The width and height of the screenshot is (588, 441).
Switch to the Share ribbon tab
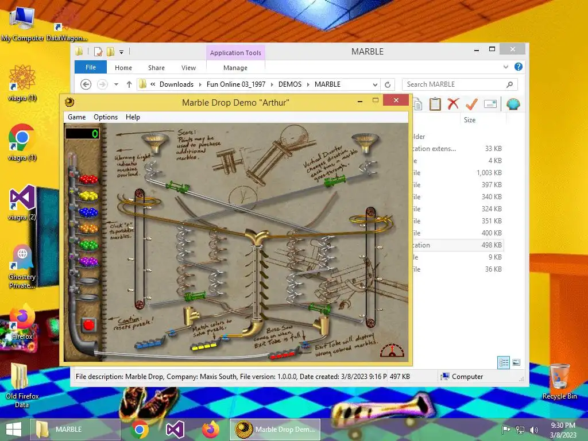[156, 68]
